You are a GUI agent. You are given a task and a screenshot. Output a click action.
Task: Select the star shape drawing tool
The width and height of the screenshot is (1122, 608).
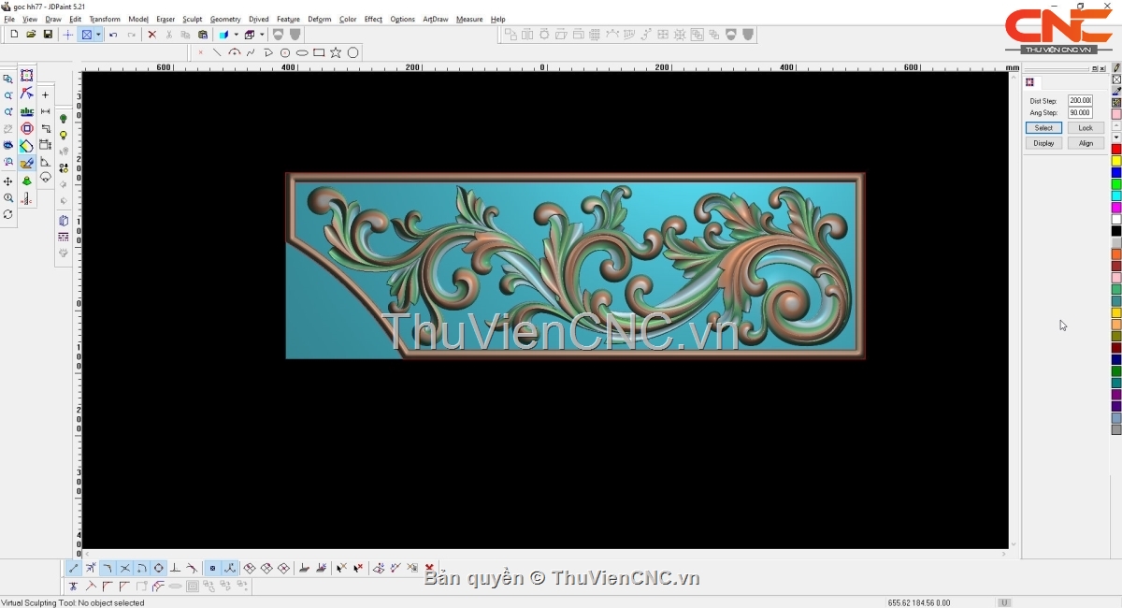click(x=336, y=53)
